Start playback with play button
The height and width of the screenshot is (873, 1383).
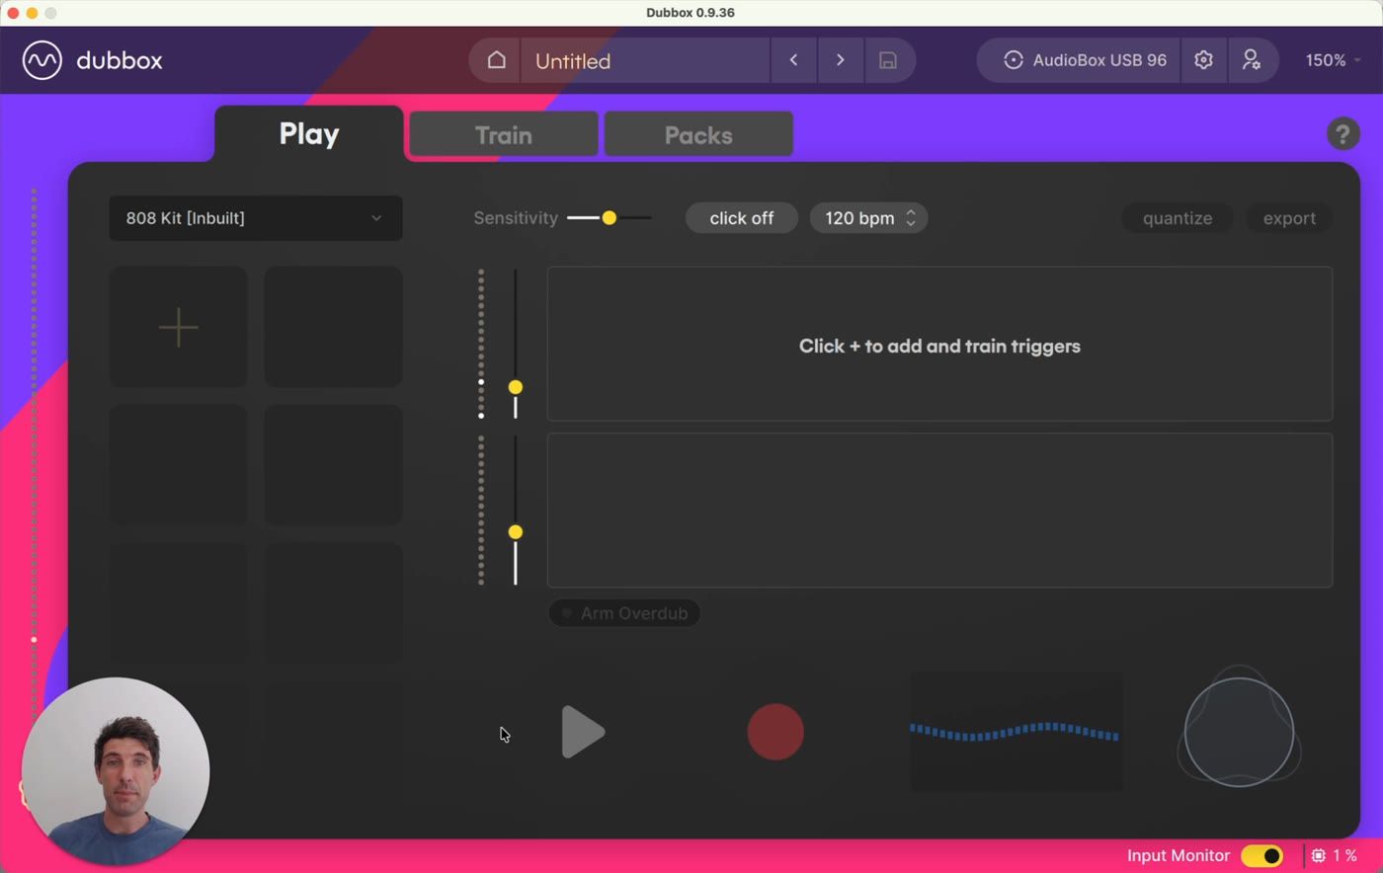click(582, 732)
